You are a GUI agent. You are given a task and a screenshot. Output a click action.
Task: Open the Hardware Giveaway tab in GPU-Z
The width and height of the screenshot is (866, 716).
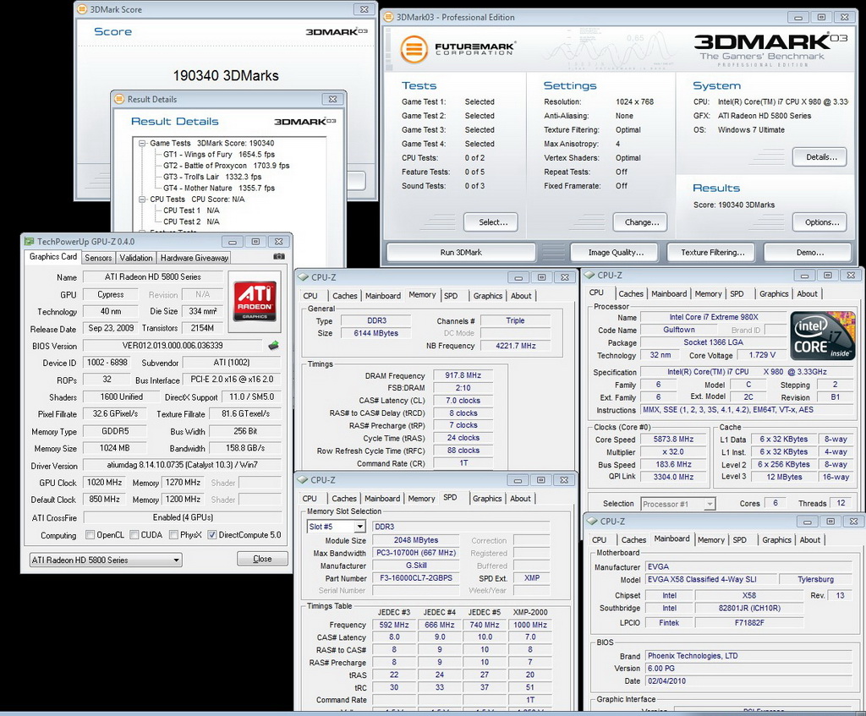(195, 258)
